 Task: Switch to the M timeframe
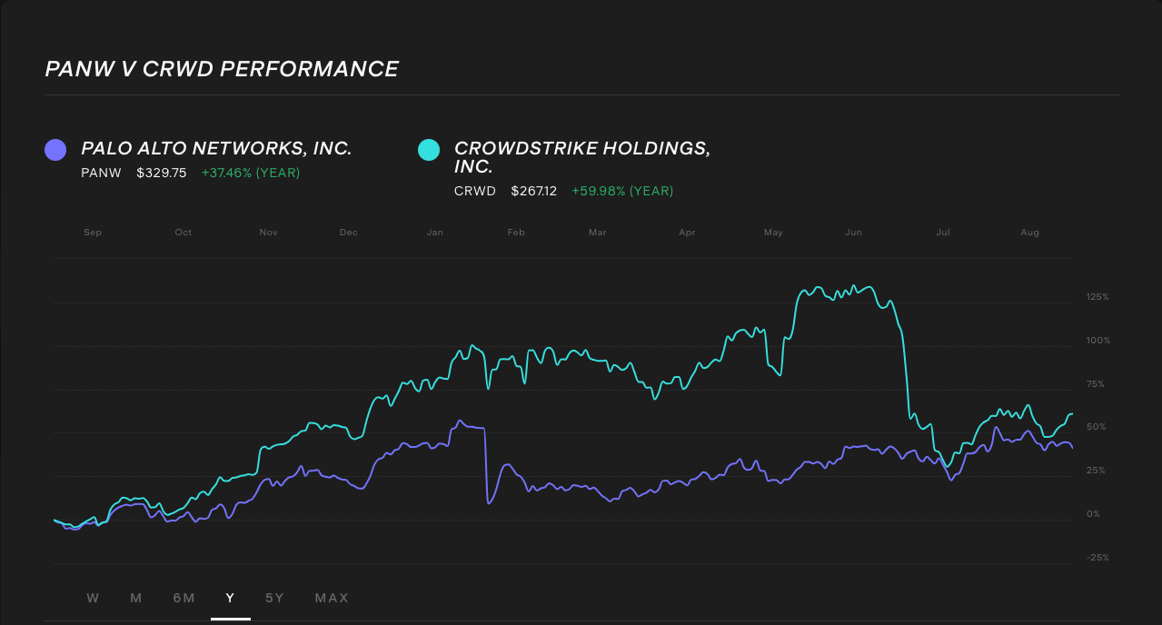pyautogui.click(x=135, y=598)
